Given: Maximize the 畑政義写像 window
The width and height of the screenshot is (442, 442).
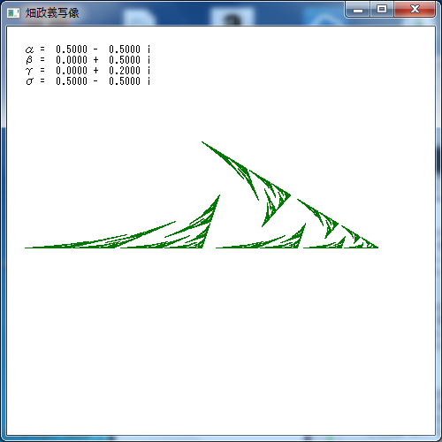Looking at the screenshot, I should (x=382, y=10).
